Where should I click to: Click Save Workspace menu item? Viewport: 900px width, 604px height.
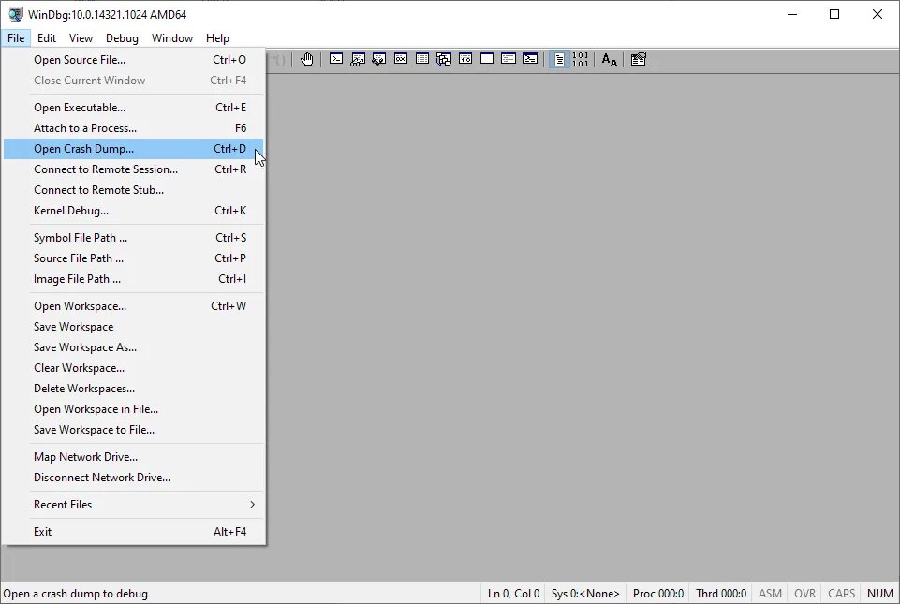[133, 327]
